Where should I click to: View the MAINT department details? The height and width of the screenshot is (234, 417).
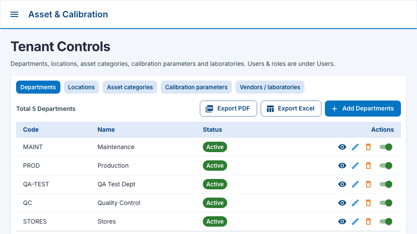click(x=342, y=147)
